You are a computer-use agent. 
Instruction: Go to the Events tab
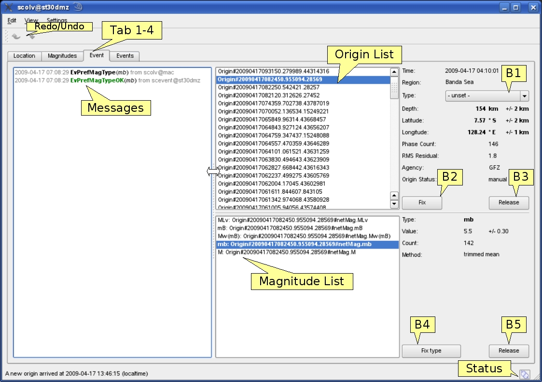pos(125,56)
